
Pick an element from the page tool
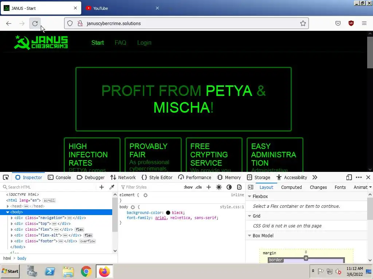6,177
